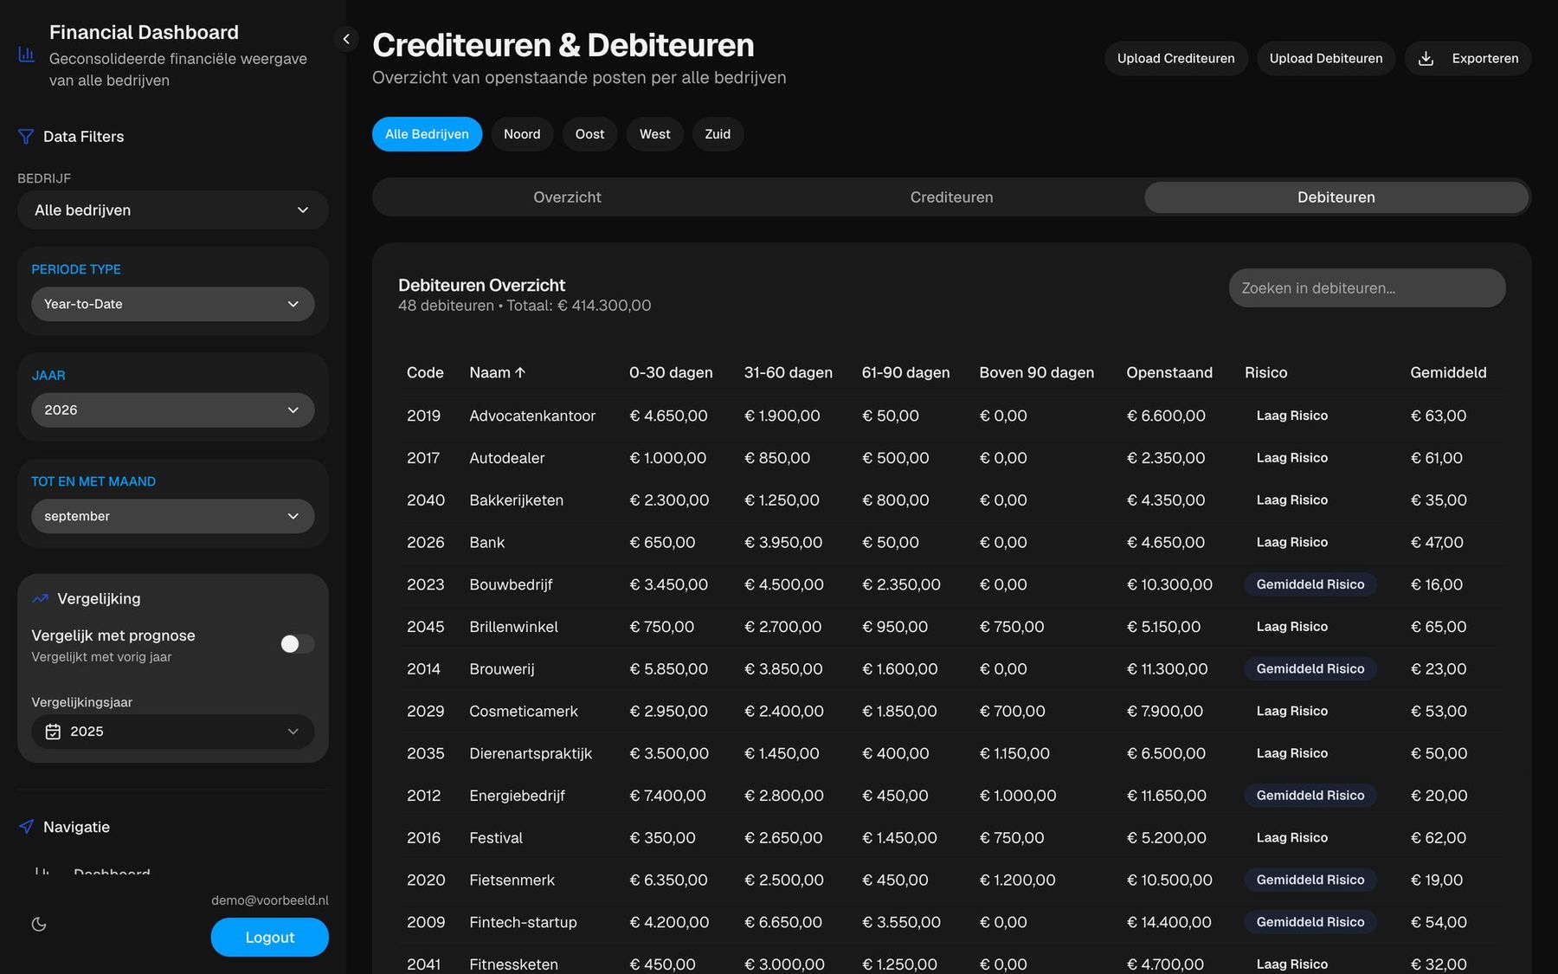Sort by Boven 90 dagen header
The width and height of the screenshot is (1558, 974).
point(1036,372)
